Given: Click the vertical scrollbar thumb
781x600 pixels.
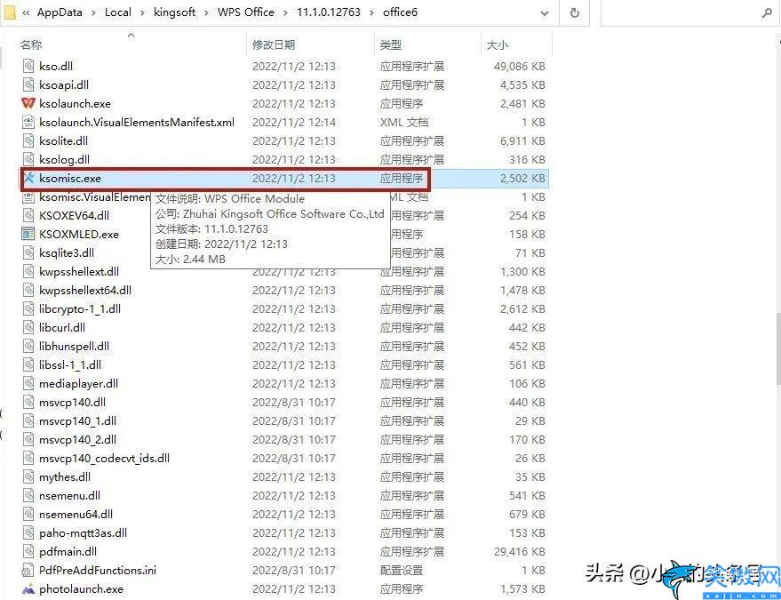Looking at the screenshot, I should 777,348.
